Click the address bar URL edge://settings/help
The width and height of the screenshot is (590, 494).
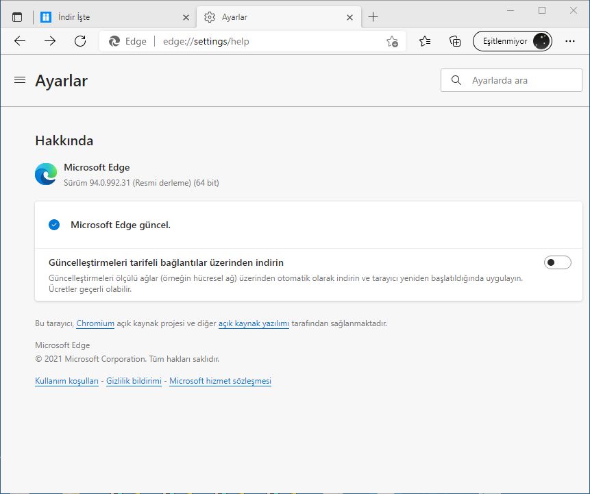point(206,41)
